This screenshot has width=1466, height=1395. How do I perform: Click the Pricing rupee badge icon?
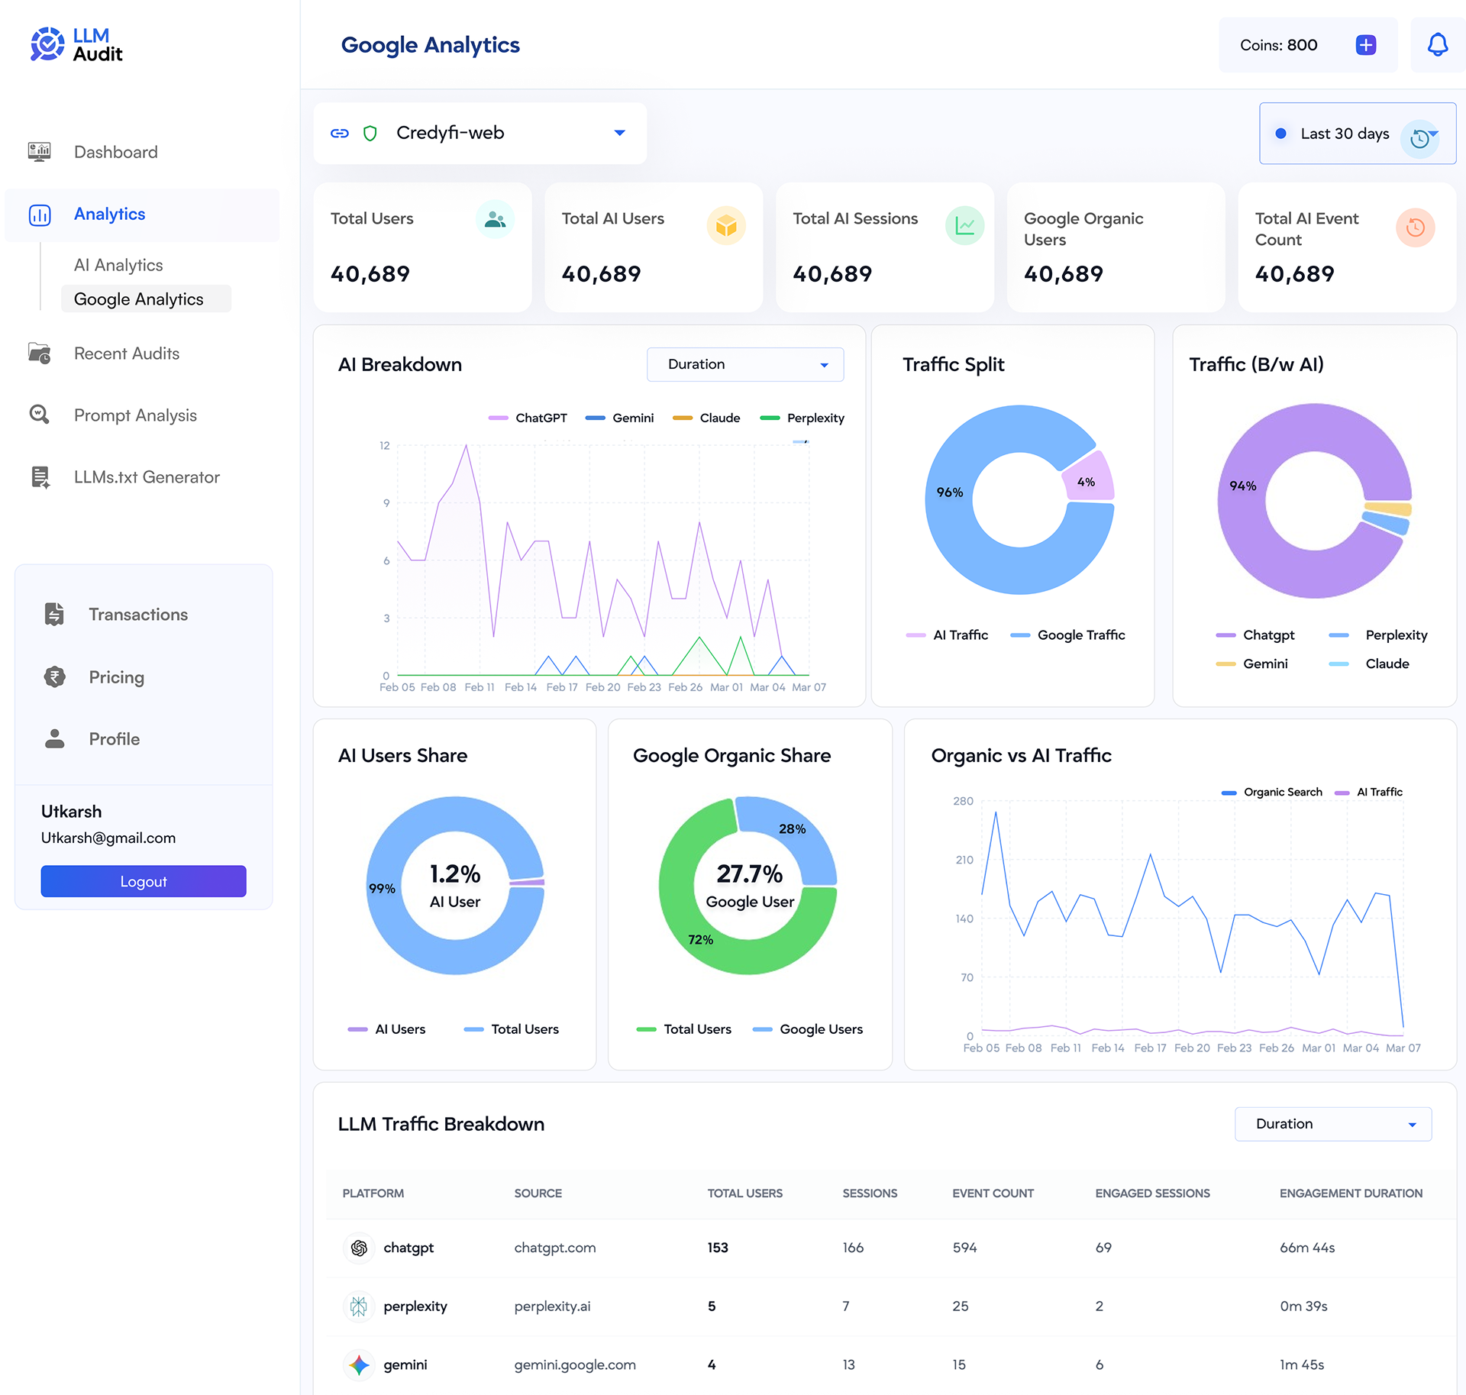pyautogui.click(x=55, y=677)
